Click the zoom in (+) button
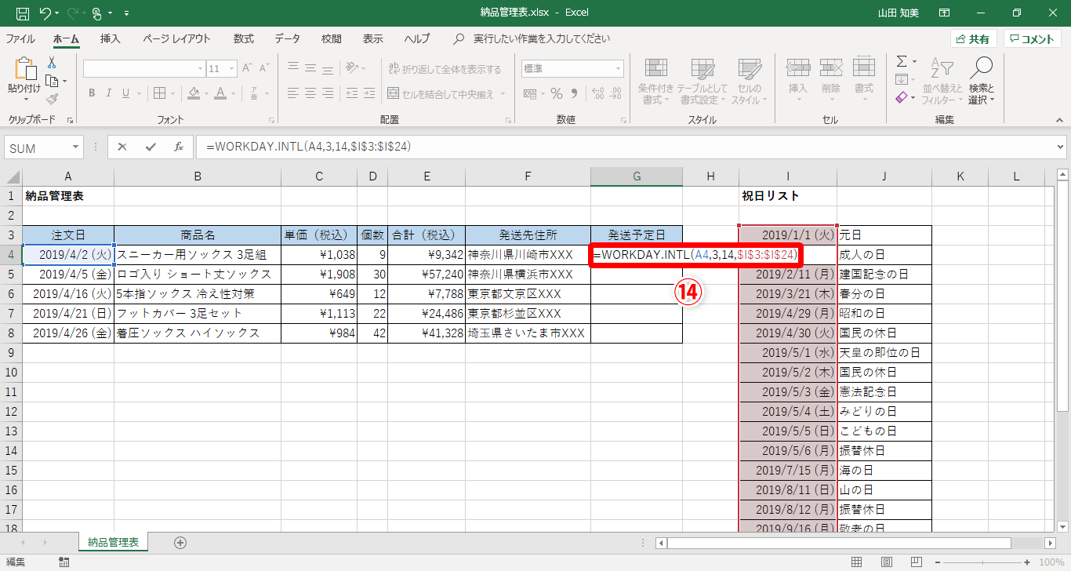The image size is (1071, 571). click(x=1026, y=562)
